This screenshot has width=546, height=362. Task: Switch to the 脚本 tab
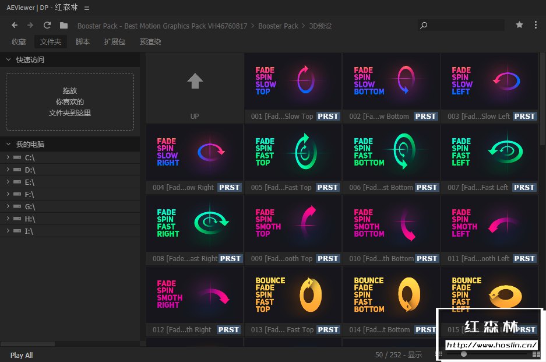pos(83,42)
